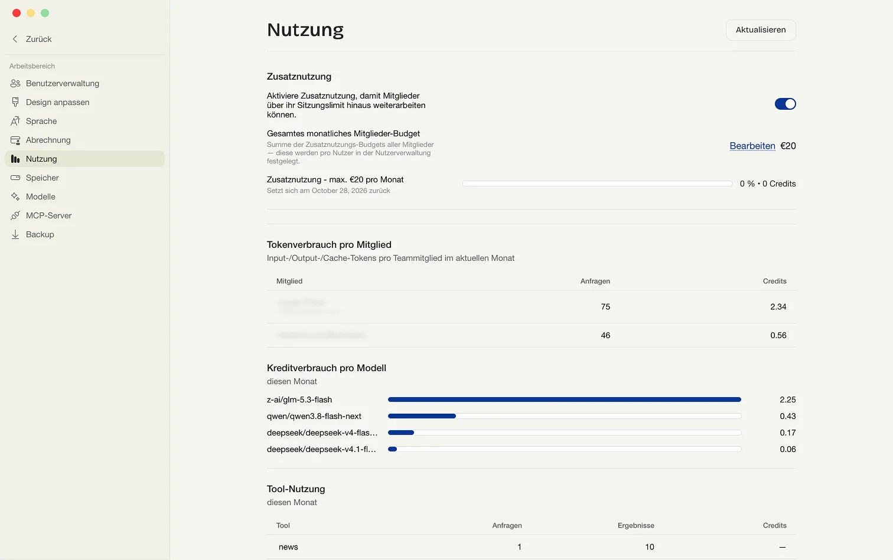Open the MCP-Server settings page
This screenshot has width=893, height=560.
coord(85,215)
